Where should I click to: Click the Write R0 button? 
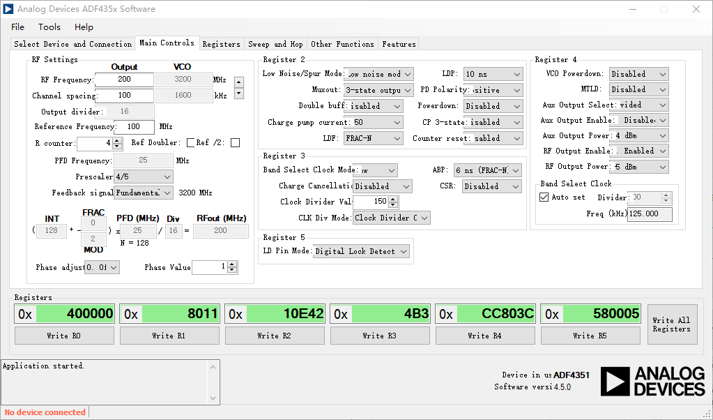[64, 336]
